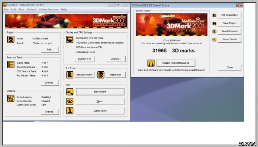Screen dimensions: 258x147
Task: Click the Batch Run button
Action: 116,75
